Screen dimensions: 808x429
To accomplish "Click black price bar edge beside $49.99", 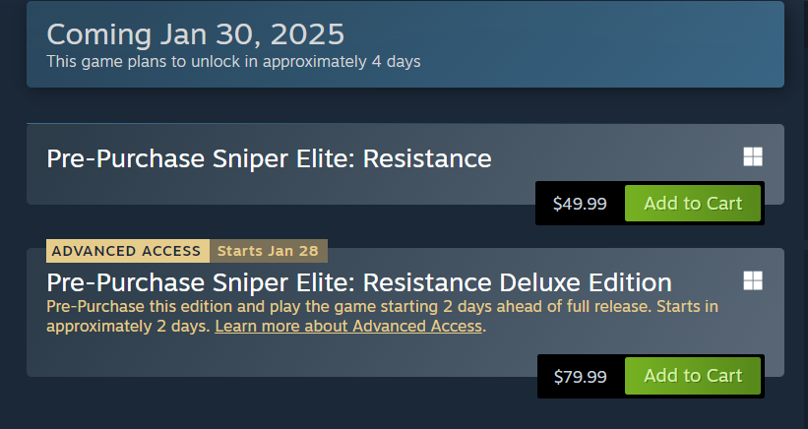I will click(541, 205).
